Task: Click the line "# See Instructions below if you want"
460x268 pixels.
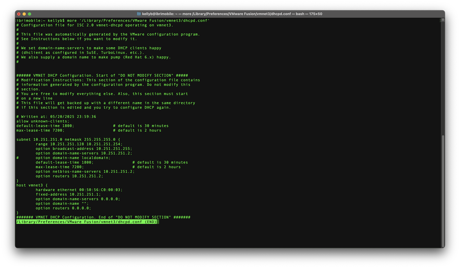Action: click(x=77, y=39)
